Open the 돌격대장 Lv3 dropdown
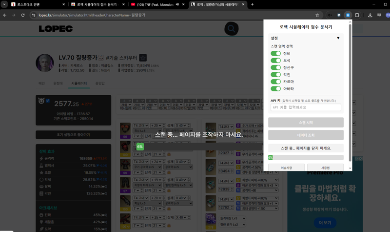Viewport: 390px width, 232px height. click(x=233, y=218)
